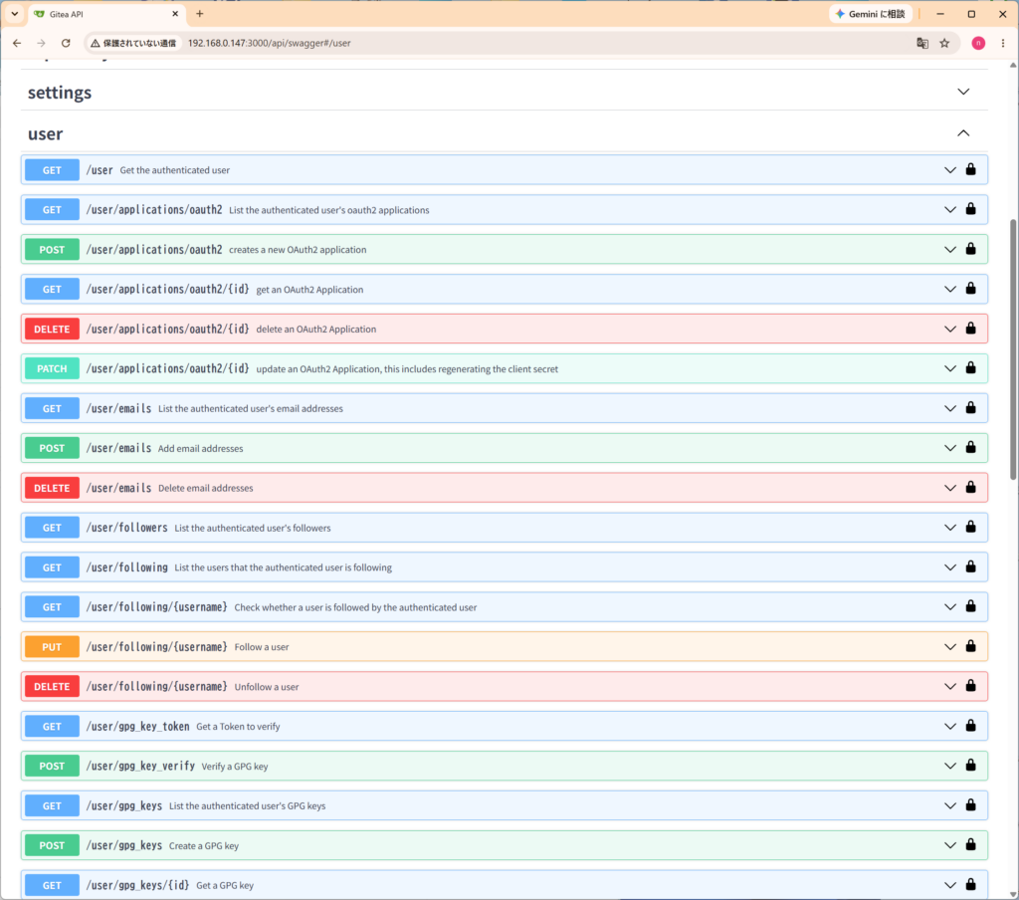The image size is (1019, 900).
Task: Click lock on PUT /user/following/{username} row
Action: (970, 646)
